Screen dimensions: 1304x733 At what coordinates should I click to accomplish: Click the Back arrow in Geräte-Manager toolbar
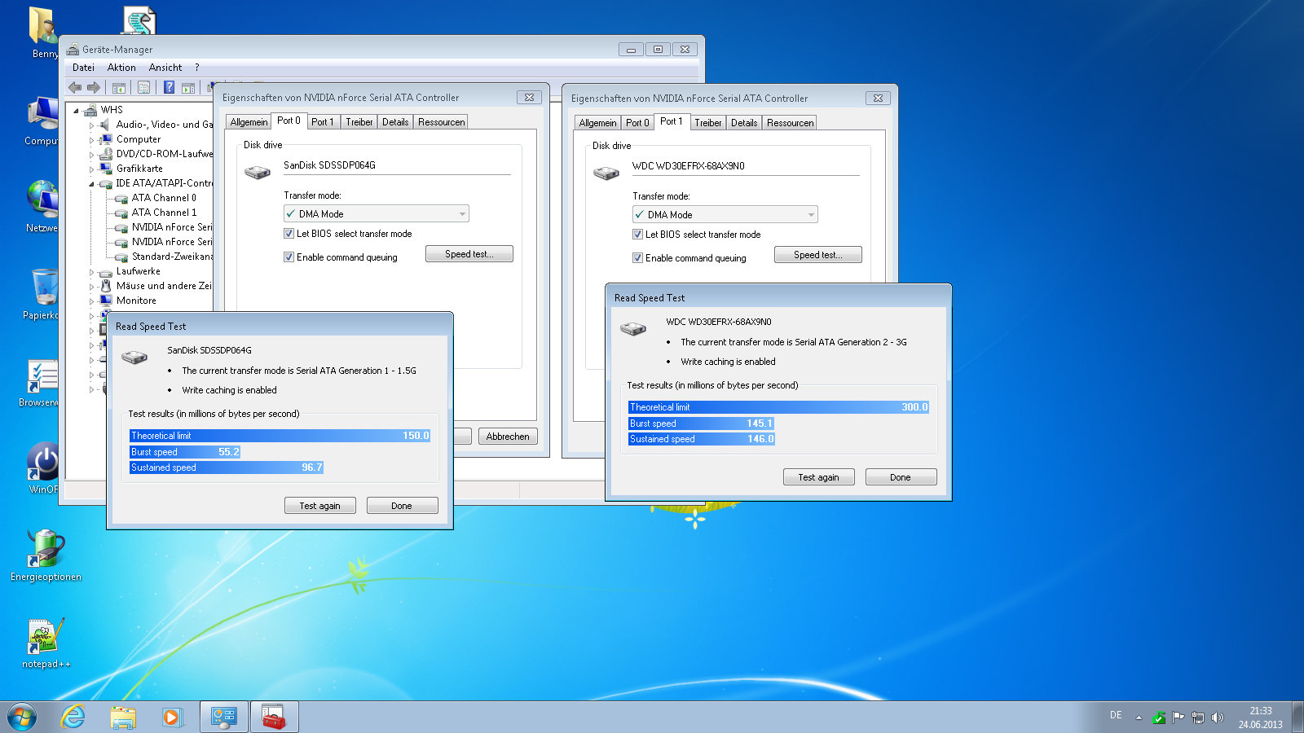tap(75, 87)
